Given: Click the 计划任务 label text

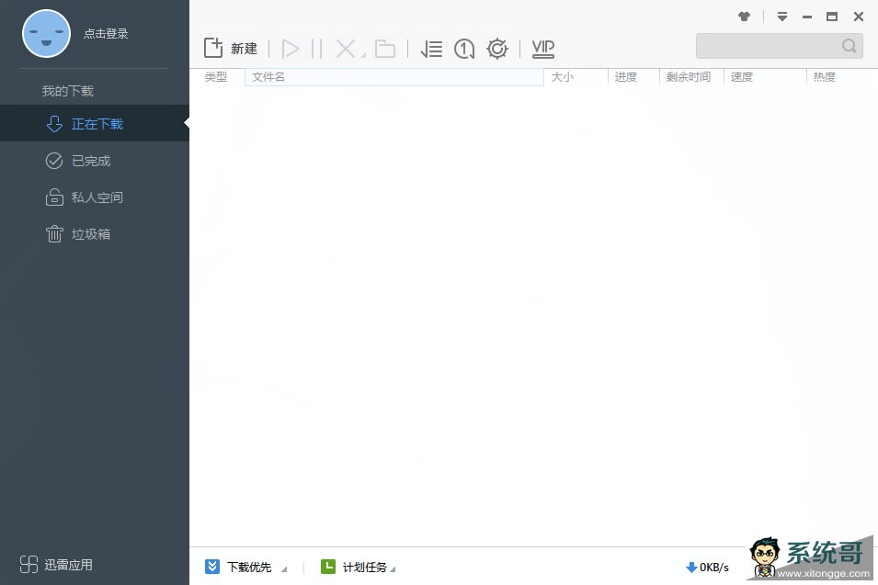Looking at the screenshot, I should (x=364, y=568).
